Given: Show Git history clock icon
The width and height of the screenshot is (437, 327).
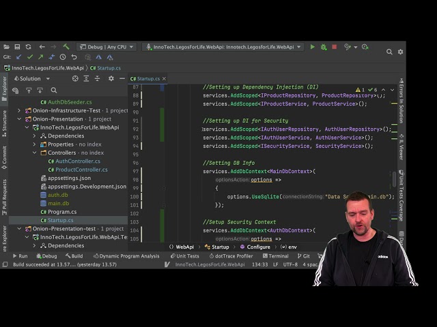Looking at the screenshot, I should coord(63,57).
